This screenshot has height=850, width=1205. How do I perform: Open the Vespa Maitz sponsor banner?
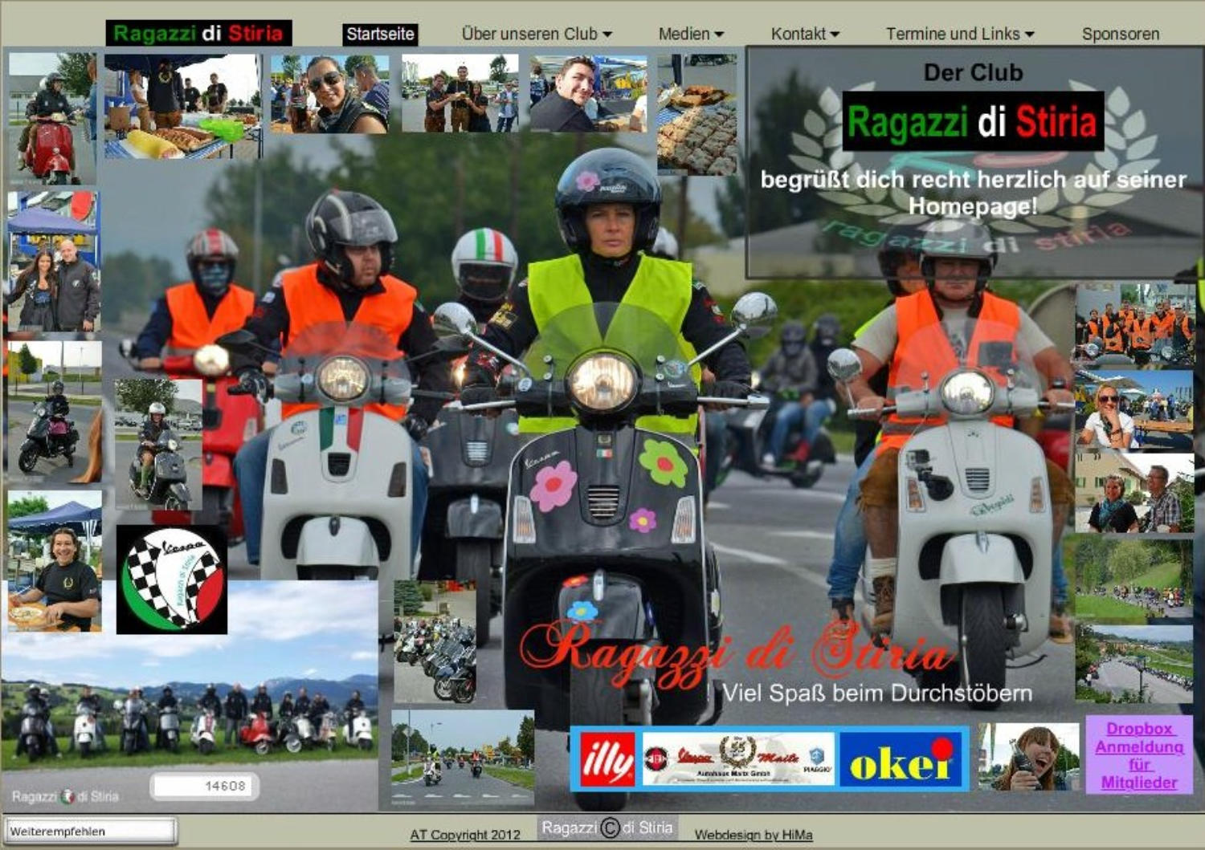(x=737, y=759)
